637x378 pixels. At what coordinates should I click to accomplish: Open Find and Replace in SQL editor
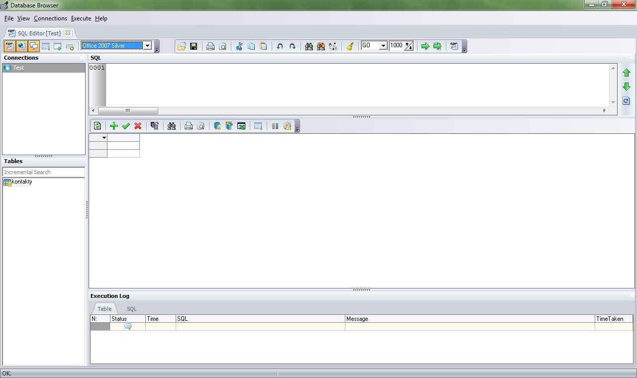320,46
